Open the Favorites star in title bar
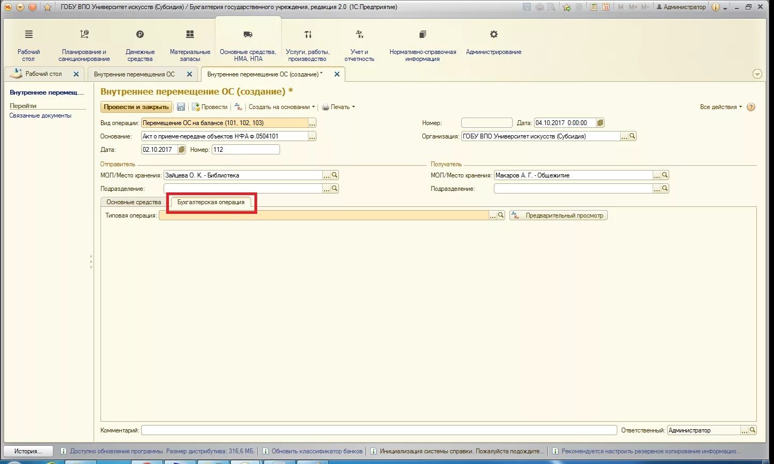The width and height of the screenshot is (774, 464). point(47,7)
